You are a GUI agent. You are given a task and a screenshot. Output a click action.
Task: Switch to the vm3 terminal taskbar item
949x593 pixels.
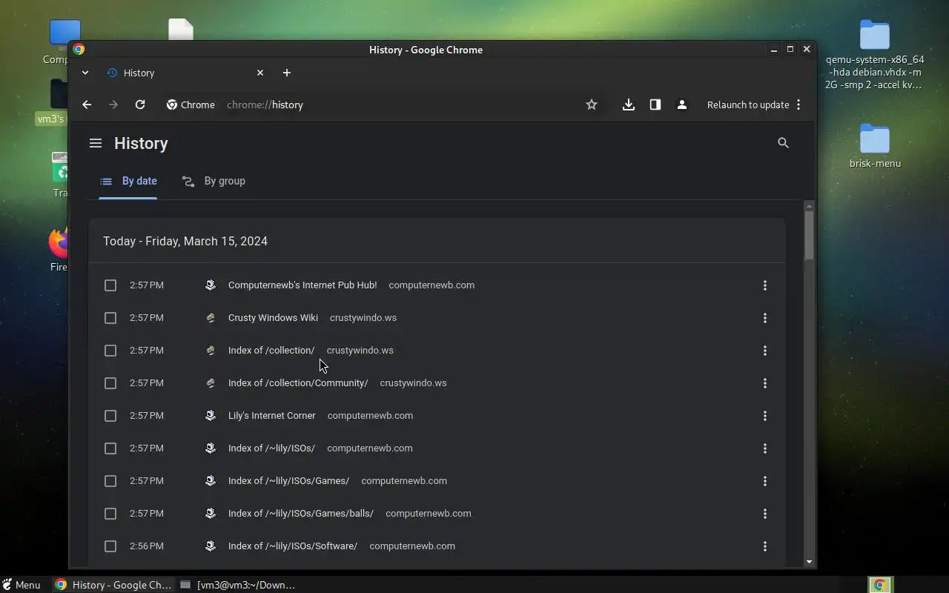point(239,585)
